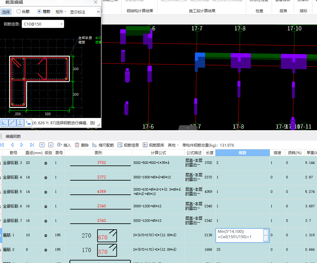Screen dimensions: 317x263
Task: Click 显示标注 show annotations
Action: pos(78,12)
